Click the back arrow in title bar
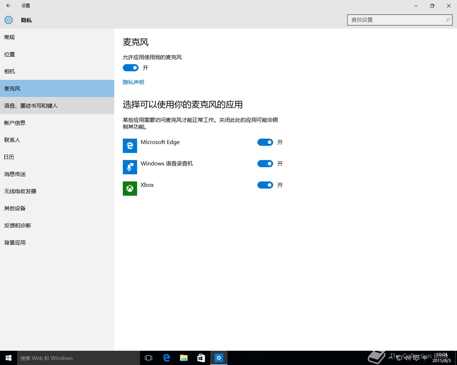The image size is (457, 365). tap(9, 6)
